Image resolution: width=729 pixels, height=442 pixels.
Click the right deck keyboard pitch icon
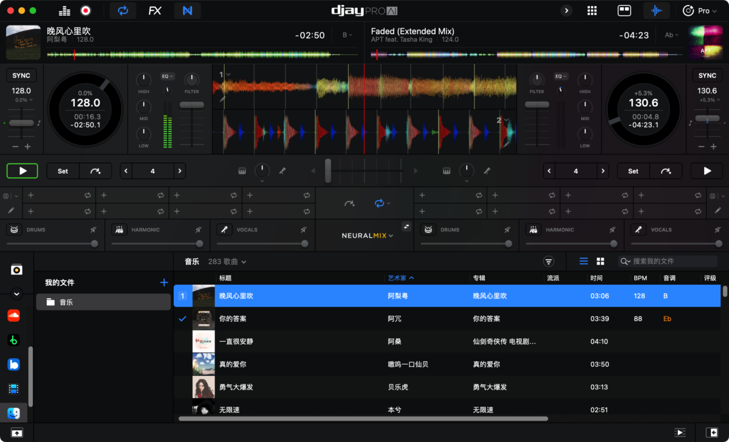coord(447,171)
